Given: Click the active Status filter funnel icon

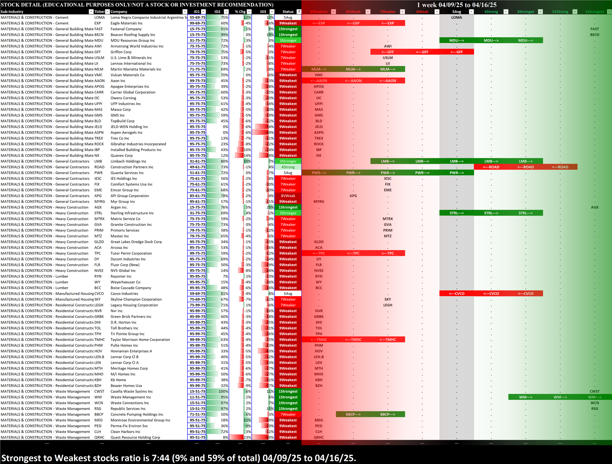Looking at the screenshot, I should tap(299, 12).
